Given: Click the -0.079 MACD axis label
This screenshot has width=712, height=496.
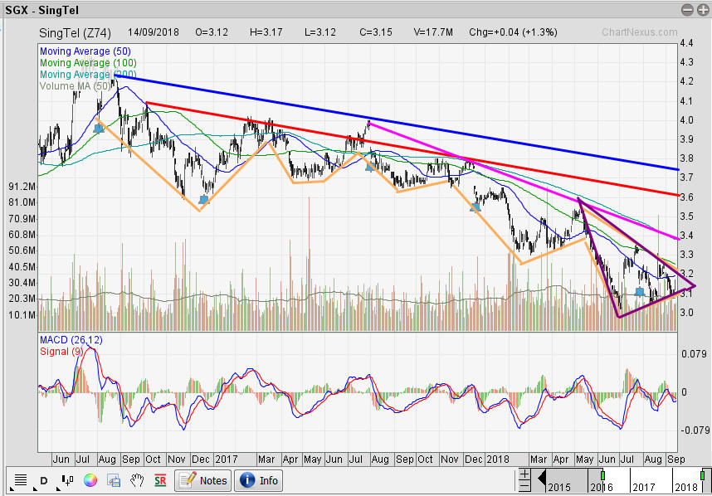Looking at the screenshot, I should click(694, 430).
